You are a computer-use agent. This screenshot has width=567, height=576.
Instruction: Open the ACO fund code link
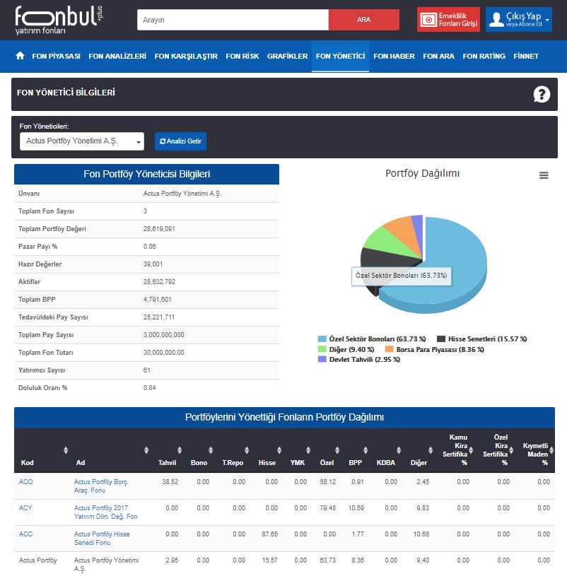click(x=25, y=481)
